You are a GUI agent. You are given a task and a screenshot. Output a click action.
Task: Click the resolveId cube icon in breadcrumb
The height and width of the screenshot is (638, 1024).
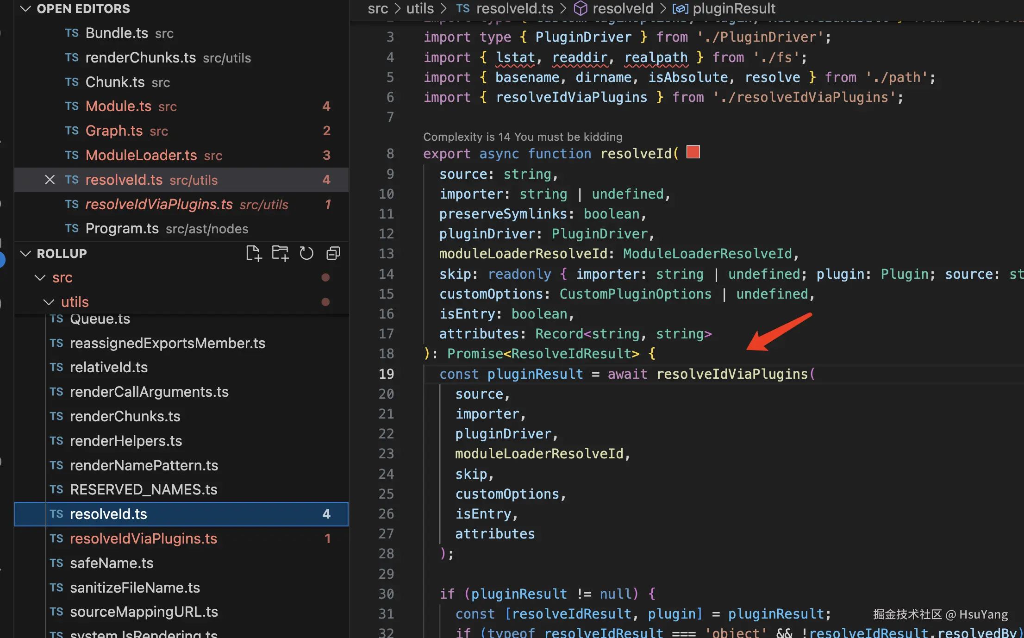[x=581, y=8]
